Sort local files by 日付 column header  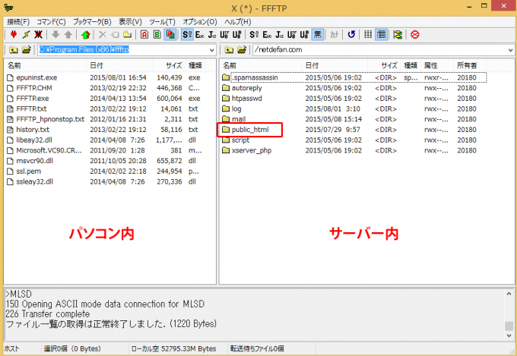click(x=119, y=65)
